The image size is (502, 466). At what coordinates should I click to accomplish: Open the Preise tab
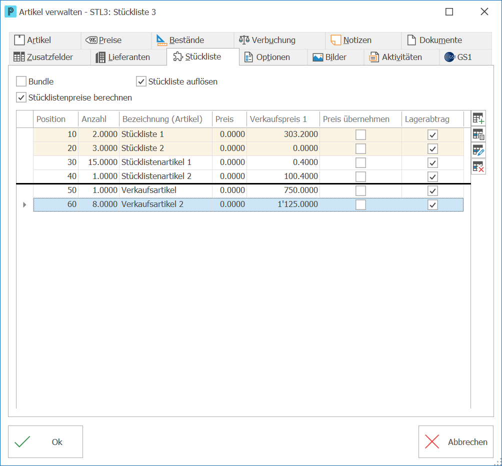pyautogui.click(x=116, y=40)
